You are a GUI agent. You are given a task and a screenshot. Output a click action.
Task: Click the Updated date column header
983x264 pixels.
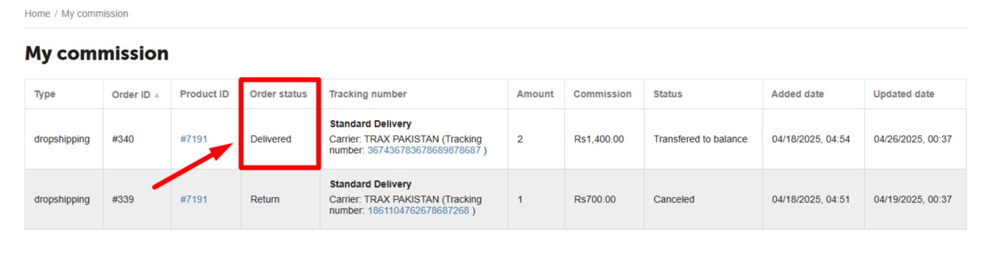(x=903, y=94)
